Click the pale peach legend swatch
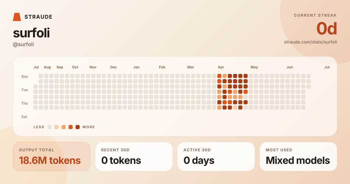This screenshot has width=350, height=184. coord(57,127)
